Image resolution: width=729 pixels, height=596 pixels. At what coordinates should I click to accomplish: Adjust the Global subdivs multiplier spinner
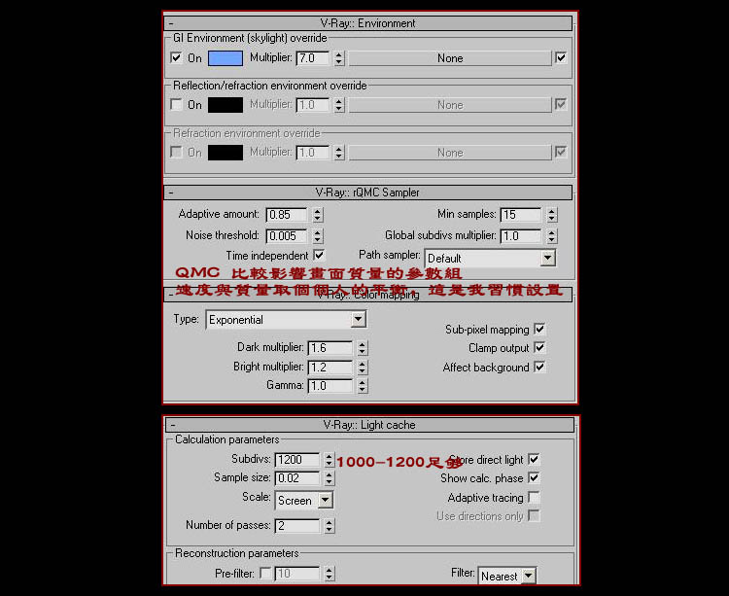[x=552, y=235]
